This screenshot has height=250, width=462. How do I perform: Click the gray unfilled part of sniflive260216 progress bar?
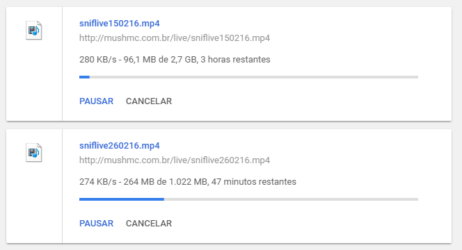pyautogui.click(x=291, y=199)
